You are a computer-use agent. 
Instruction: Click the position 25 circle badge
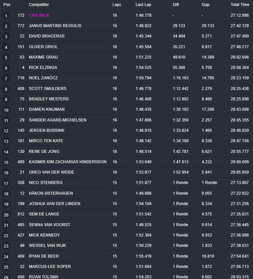point(6,267)
